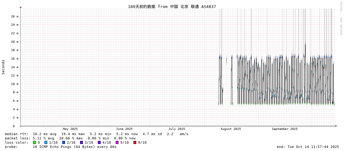
Task: Click the magenta 5/10 loss color swatch
Action: [117, 142]
